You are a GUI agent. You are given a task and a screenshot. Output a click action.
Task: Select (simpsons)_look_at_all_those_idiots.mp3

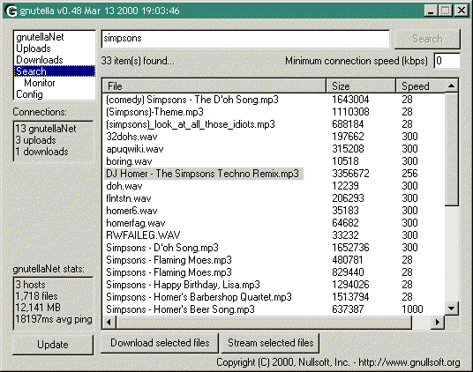click(x=191, y=124)
